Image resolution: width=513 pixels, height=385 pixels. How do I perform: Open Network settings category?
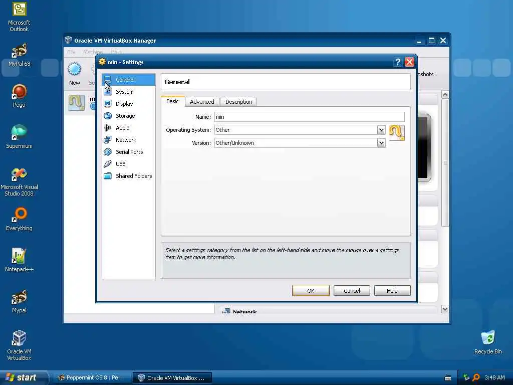point(129,140)
